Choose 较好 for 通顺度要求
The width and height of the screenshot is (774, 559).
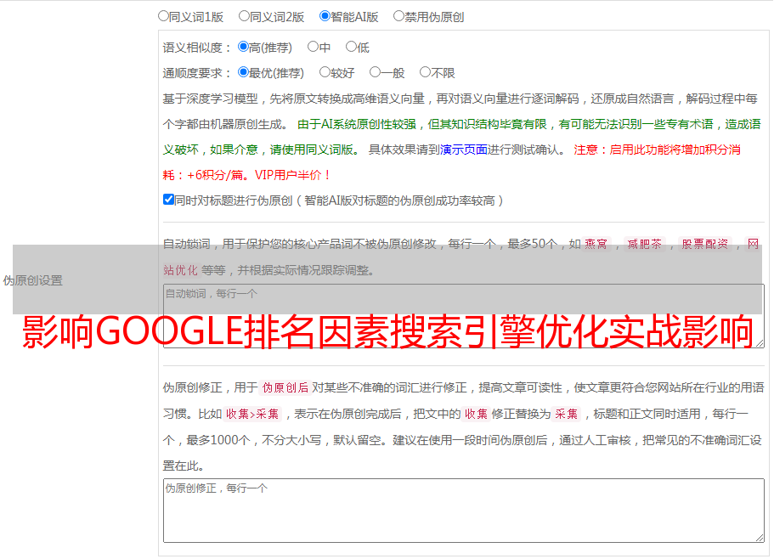click(x=325, y=72)
